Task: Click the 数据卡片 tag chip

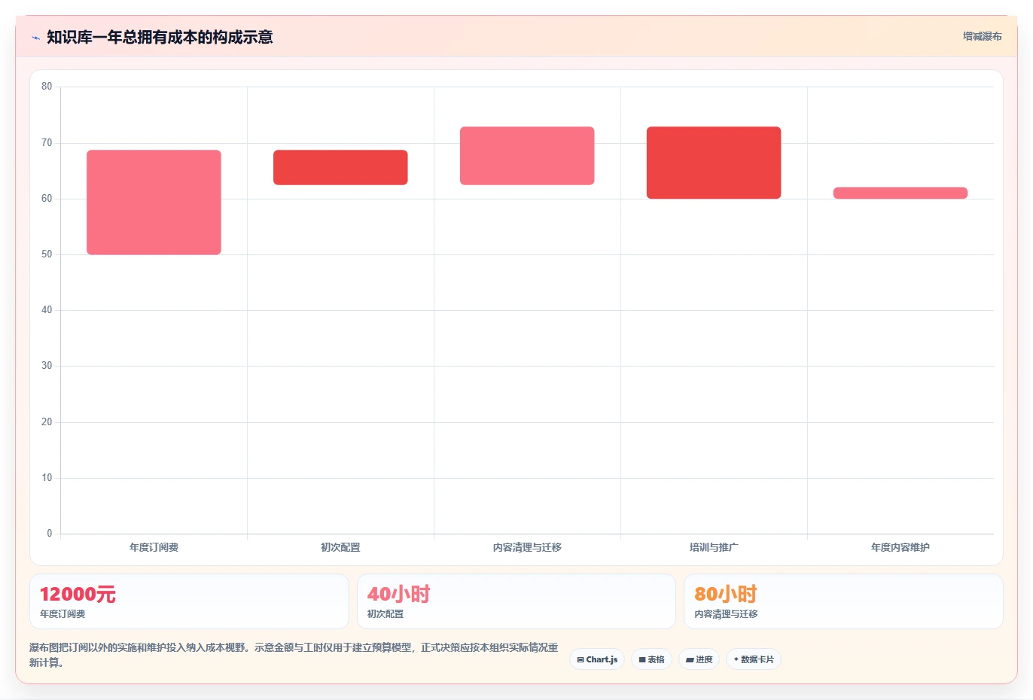Action: 754,659
